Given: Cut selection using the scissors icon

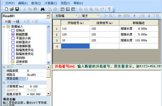Looking at the screenshot, I should pyautogui.click(x=24, y=9).
